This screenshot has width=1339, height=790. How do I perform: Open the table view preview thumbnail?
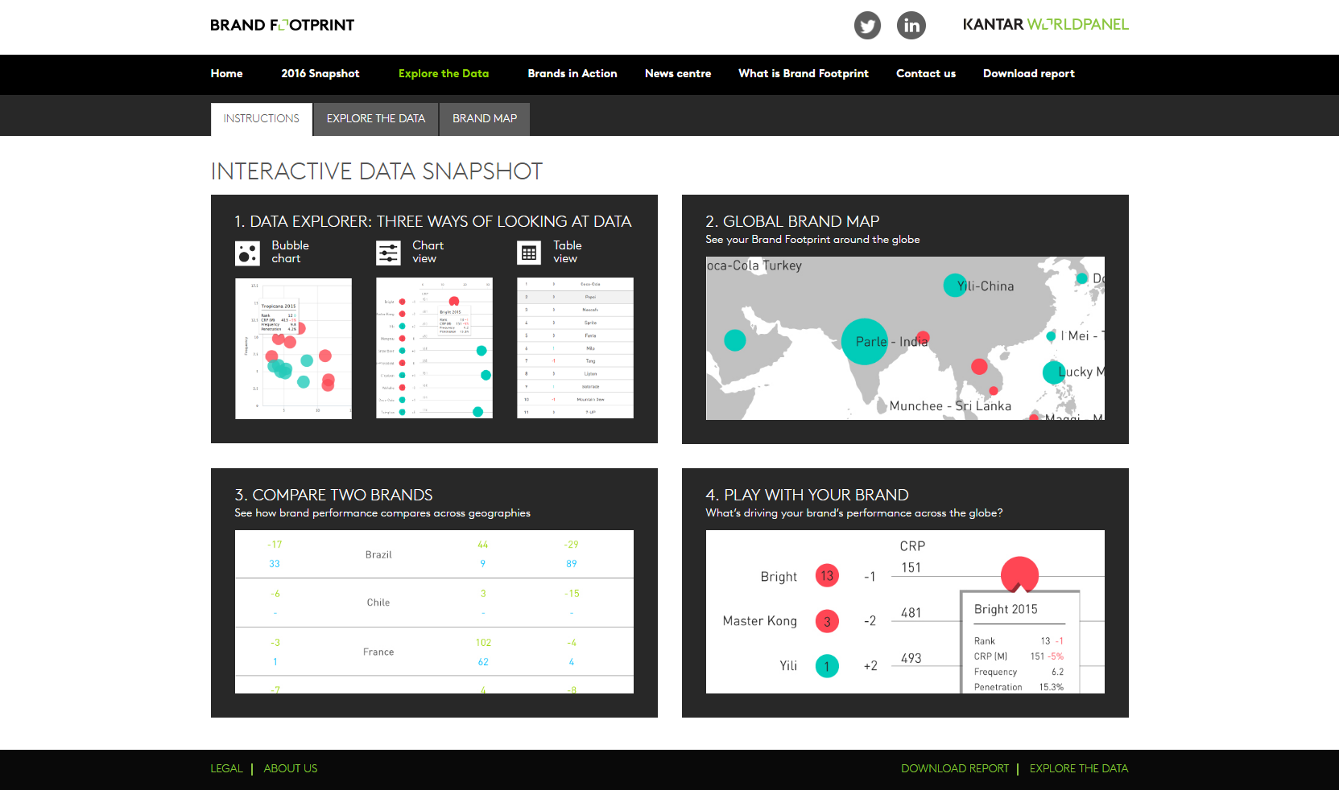point(575,348)
